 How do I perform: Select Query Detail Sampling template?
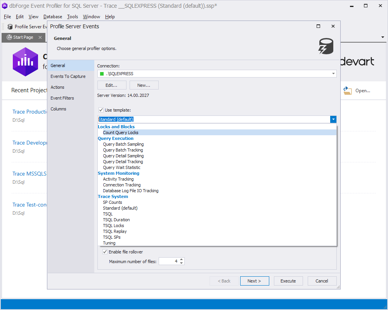[217, 156]
